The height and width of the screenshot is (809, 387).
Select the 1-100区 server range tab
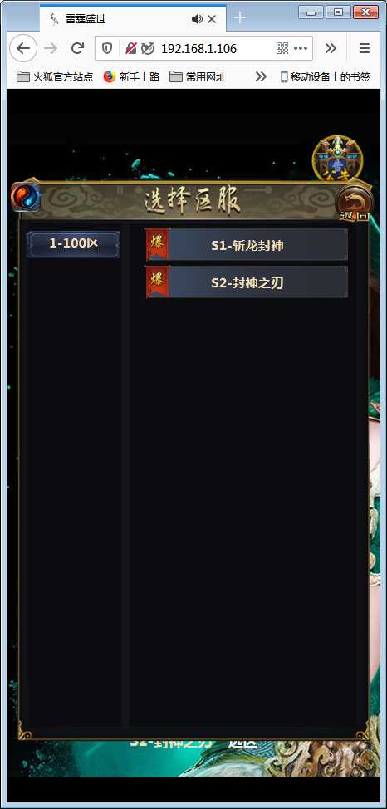(x=73, y=243)
